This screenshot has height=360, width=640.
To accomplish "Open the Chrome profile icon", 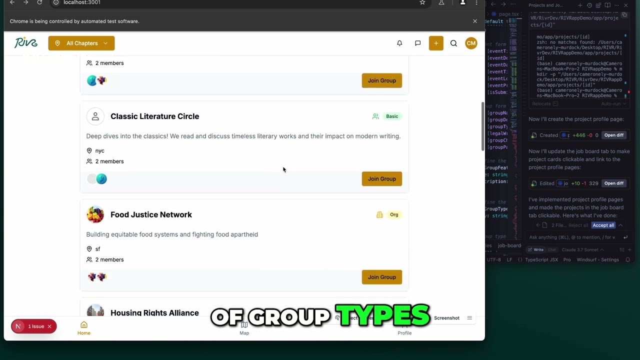I will [x=462, y=2].
